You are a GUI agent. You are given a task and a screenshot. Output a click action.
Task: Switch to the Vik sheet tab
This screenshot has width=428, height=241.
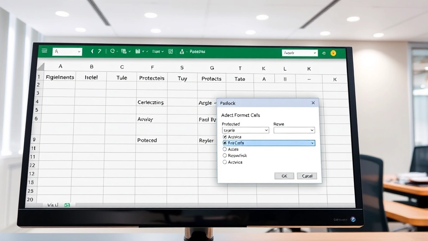53,205
